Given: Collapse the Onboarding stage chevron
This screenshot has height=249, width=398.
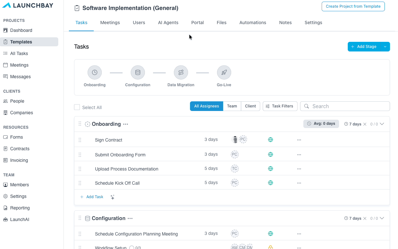Looking at the screenshot, I should click(x=382, y=124).
